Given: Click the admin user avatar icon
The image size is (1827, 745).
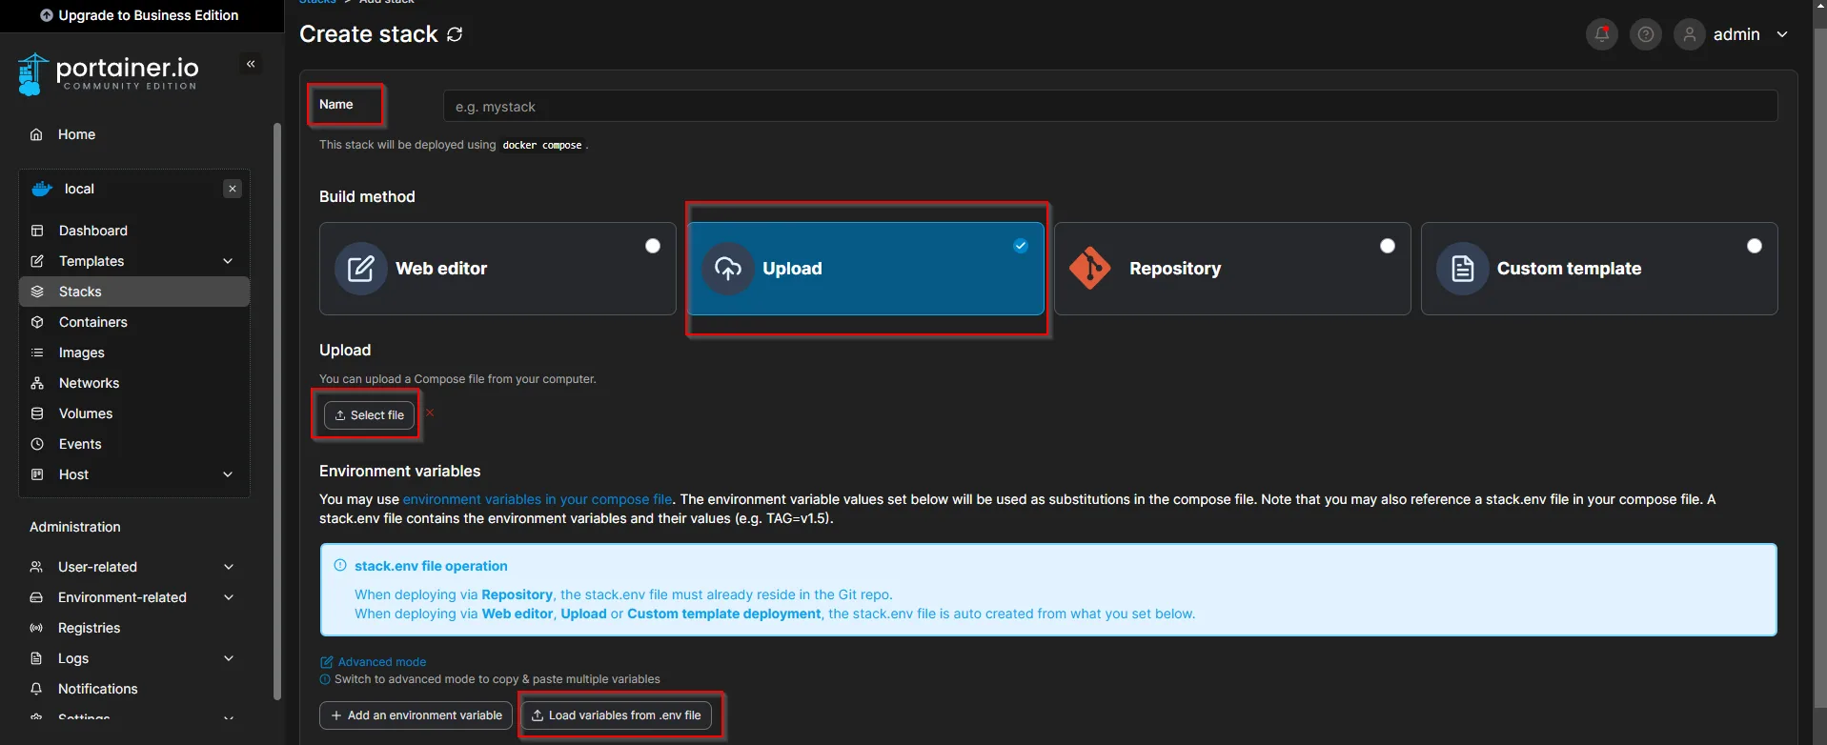Looking at the screenshot, I should [1690, 34].
